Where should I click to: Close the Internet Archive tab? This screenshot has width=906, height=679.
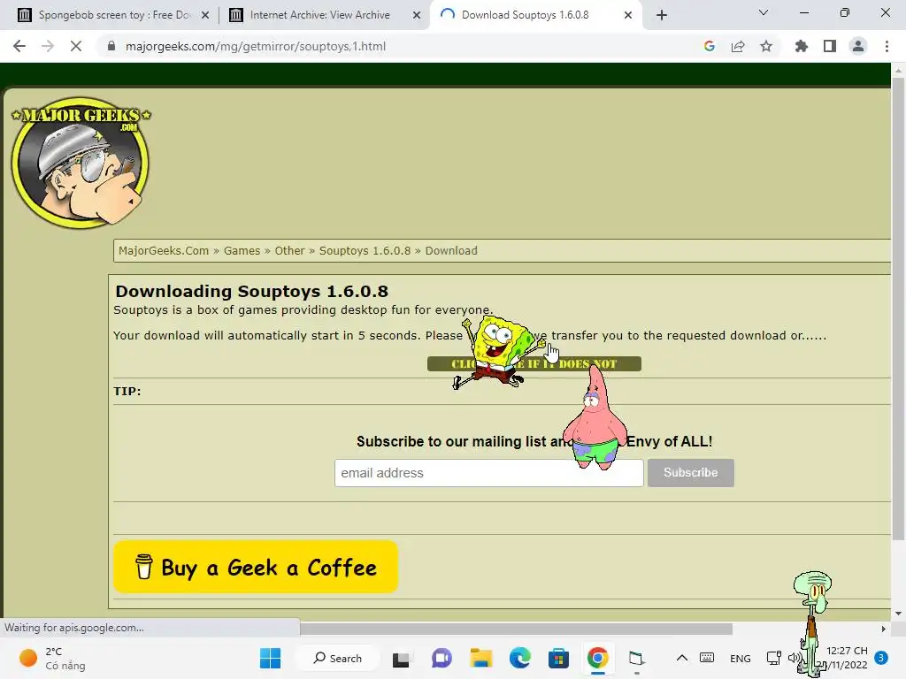point(417,15)
